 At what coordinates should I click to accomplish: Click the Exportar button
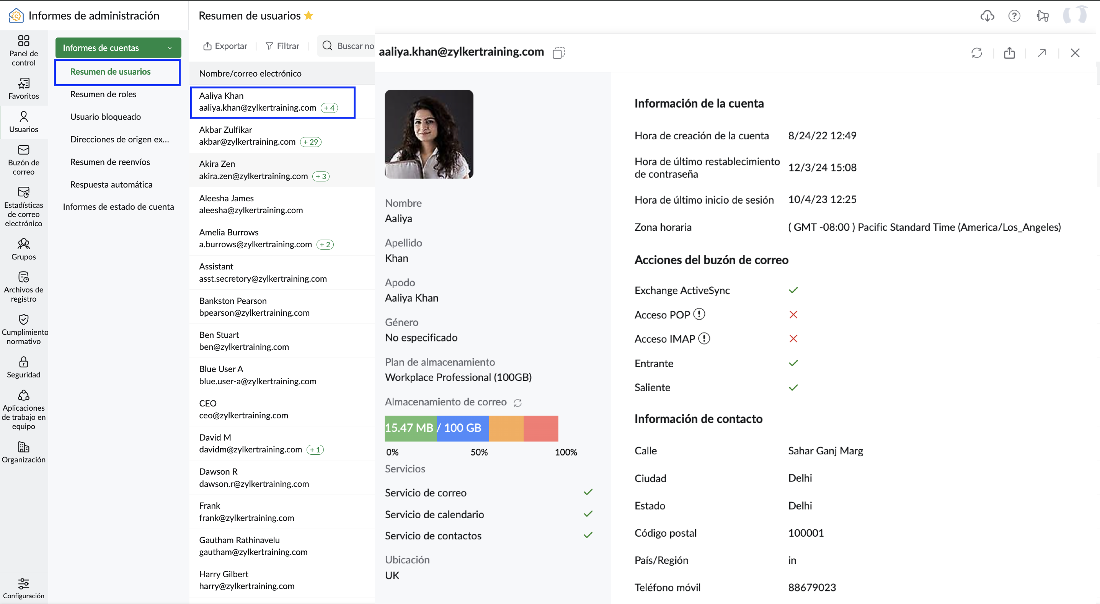coord(225,46)
